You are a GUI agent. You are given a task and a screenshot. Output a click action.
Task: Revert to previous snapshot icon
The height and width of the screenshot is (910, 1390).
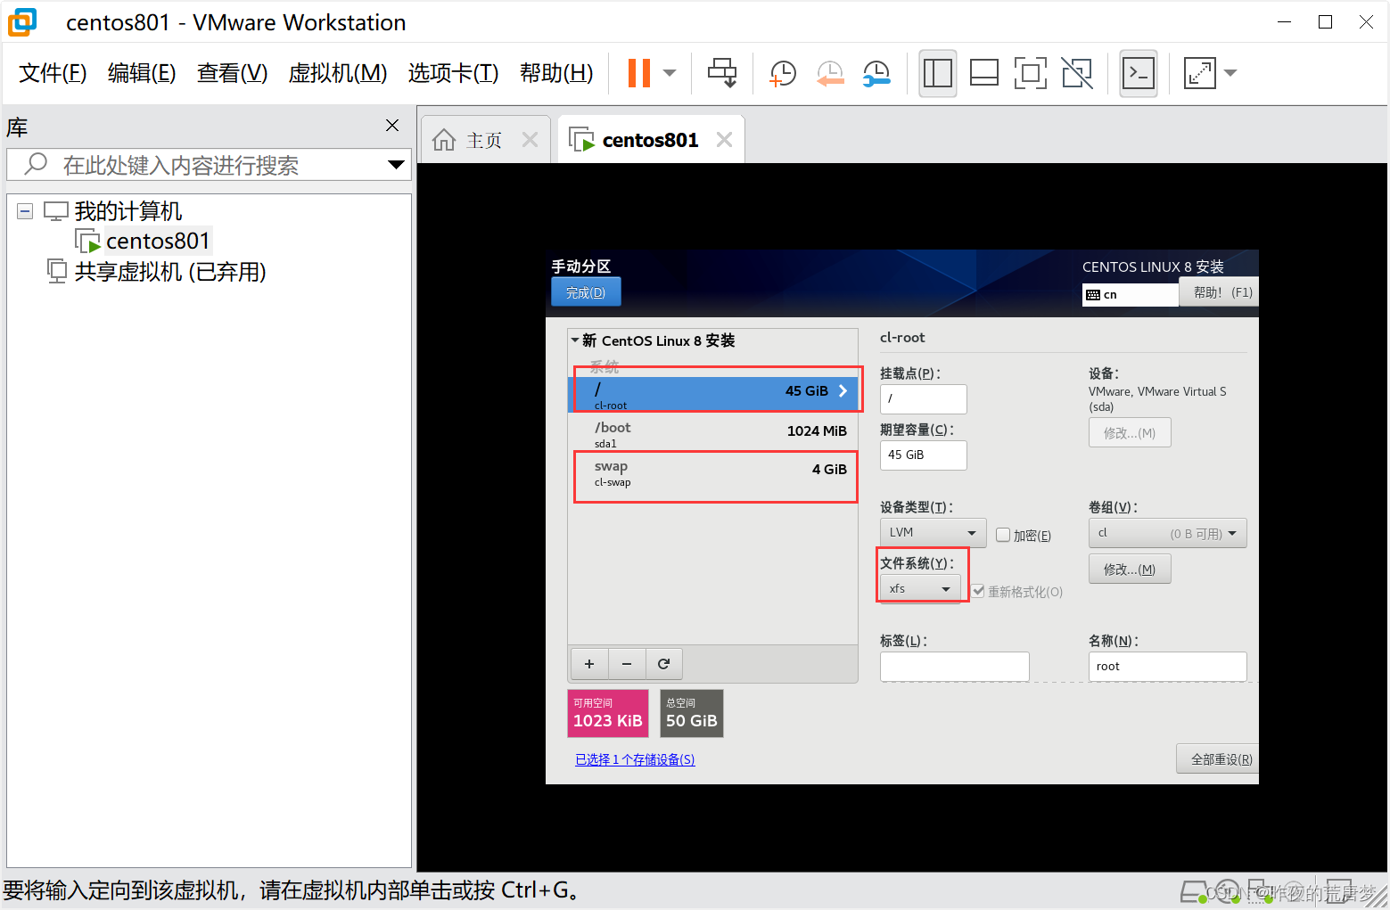pos(830,73)
